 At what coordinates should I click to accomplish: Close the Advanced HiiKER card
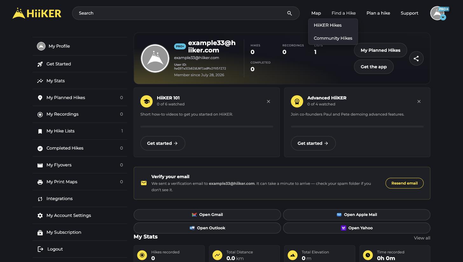pyautogui.click(x=419, y=101)
